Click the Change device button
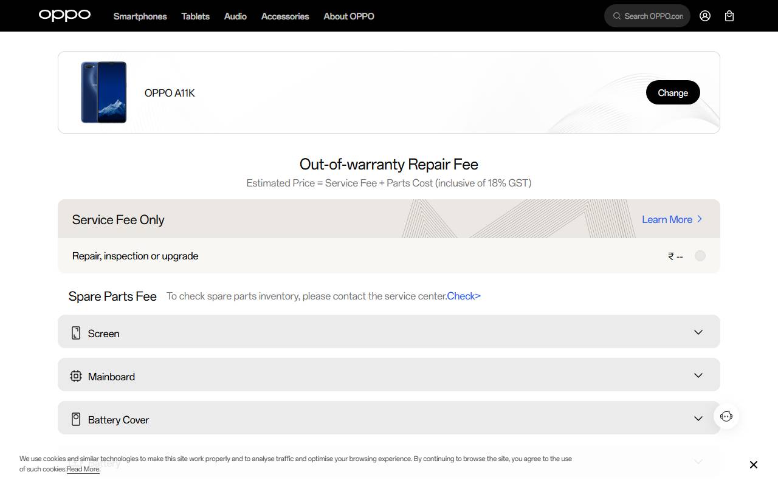This screenshot has height=486, width=778. (x=673, y=92)
